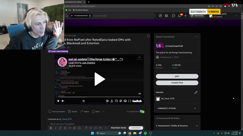Click the notification bell on the post

pyautogui.click(x=148, y=36)
